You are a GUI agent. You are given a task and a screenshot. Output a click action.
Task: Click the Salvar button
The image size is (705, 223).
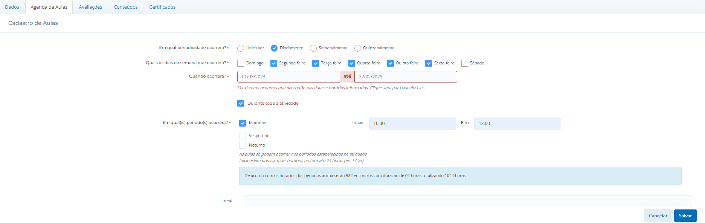click(685, 216)
